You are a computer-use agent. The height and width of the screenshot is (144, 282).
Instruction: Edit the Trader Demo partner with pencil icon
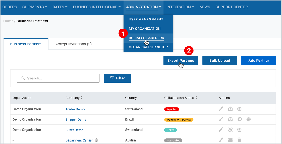point(221,109)
